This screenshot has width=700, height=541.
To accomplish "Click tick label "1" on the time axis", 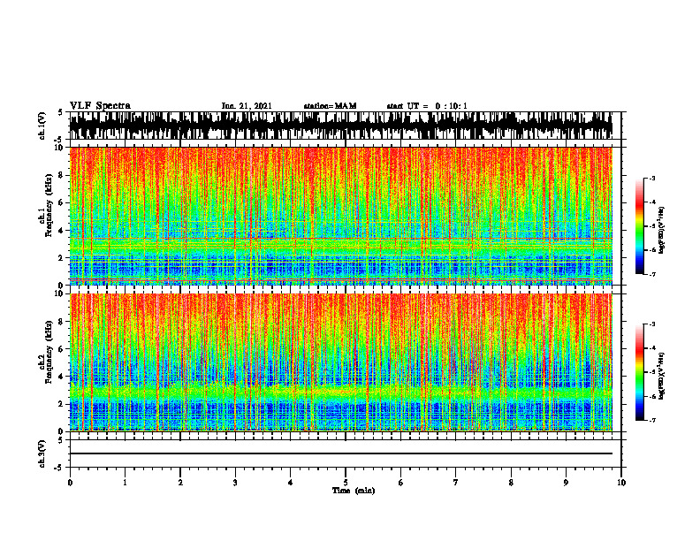I will 125,483.
